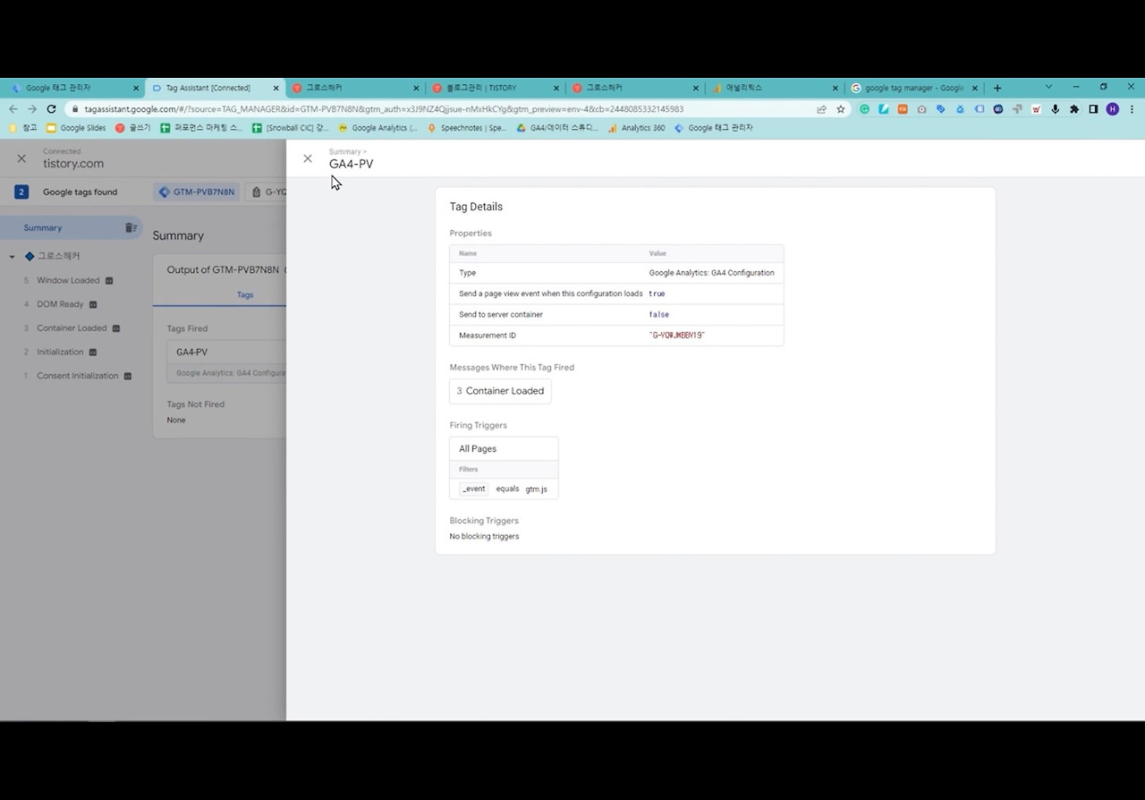The width and height of the screenshot is (1145, 800).
Task: Close the tistory.com debug session
Action: (x=21, y=158)
